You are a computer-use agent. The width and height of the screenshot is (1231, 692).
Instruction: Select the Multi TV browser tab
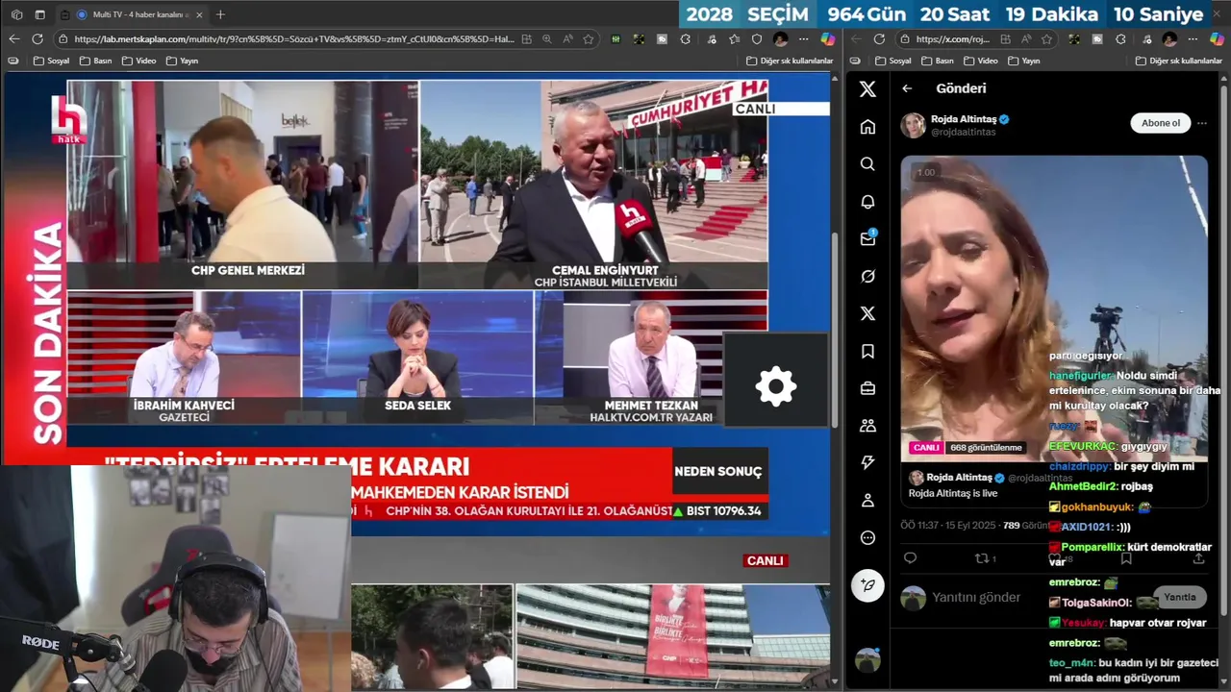(x=133, y=14)
